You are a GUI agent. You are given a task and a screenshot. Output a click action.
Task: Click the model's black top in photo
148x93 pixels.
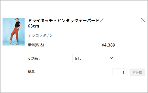(17, 24)
